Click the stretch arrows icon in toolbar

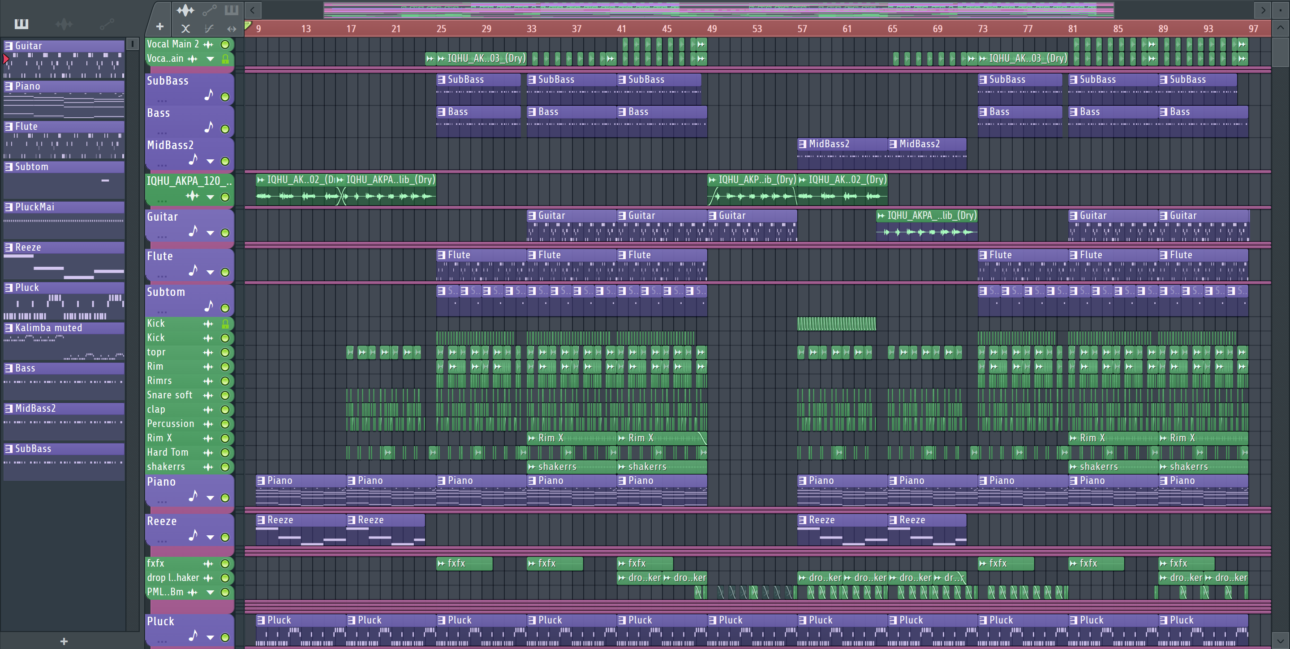232,29
